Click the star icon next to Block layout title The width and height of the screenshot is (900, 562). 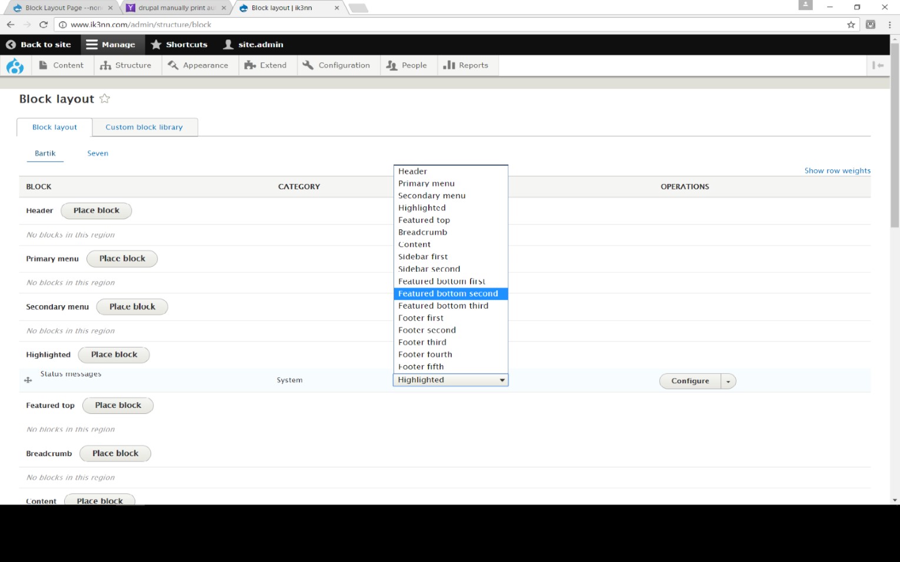click(105, 99)
